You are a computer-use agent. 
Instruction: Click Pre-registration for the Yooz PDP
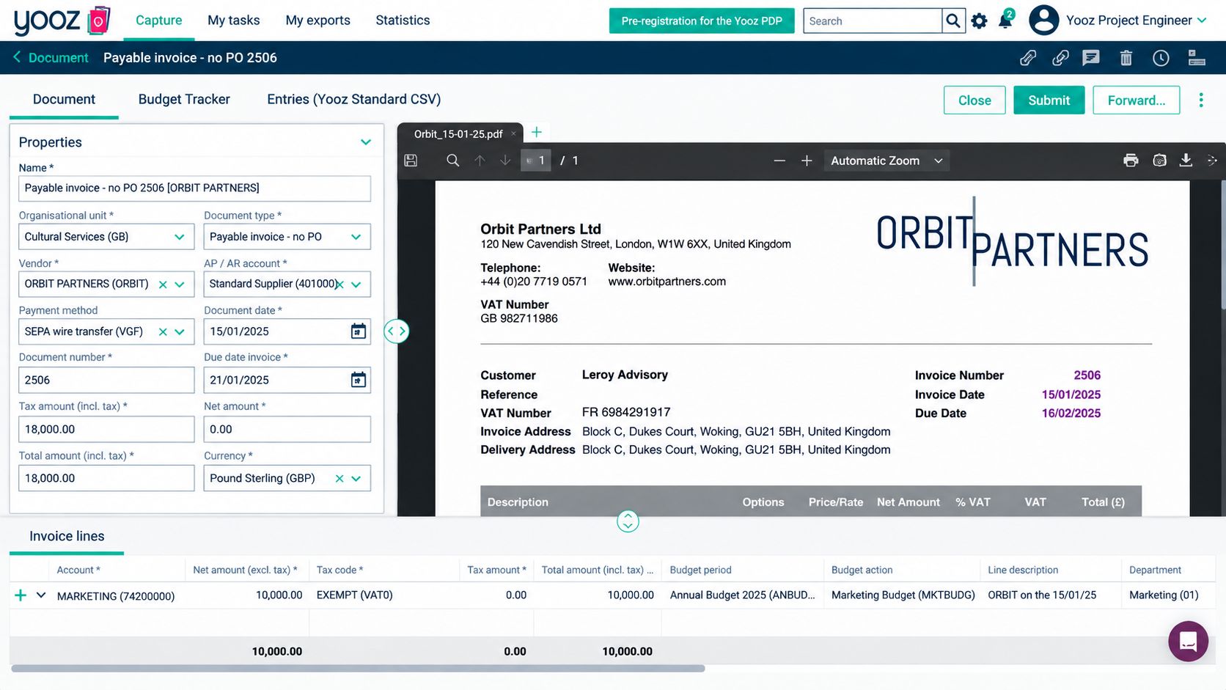coord(702,21)
